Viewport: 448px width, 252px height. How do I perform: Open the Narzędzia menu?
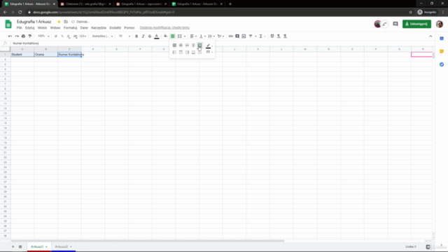99,28
